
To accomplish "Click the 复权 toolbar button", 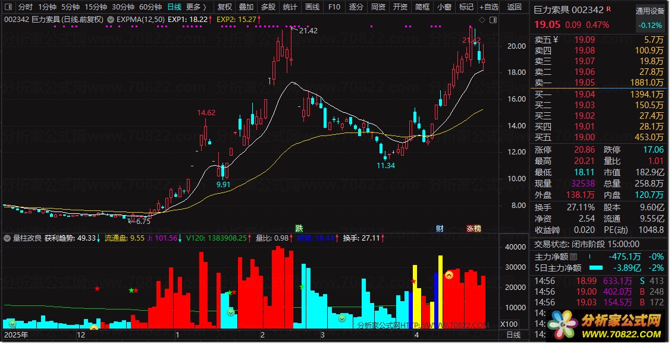I will 225,7.
